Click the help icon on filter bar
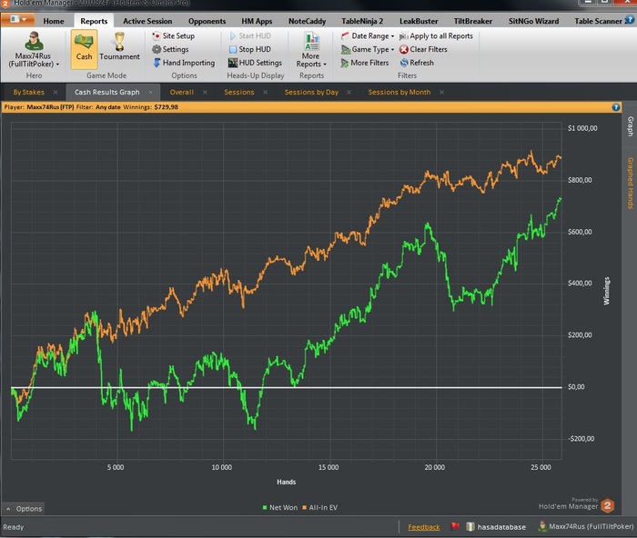 616,107
